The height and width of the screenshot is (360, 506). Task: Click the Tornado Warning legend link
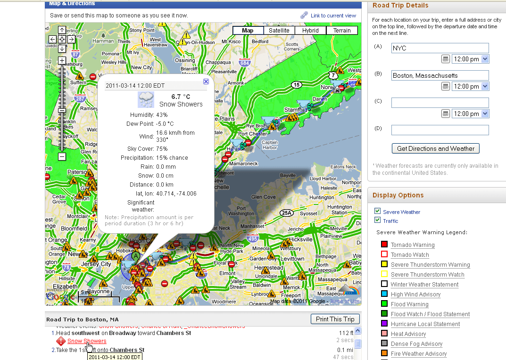pos(413,245)
